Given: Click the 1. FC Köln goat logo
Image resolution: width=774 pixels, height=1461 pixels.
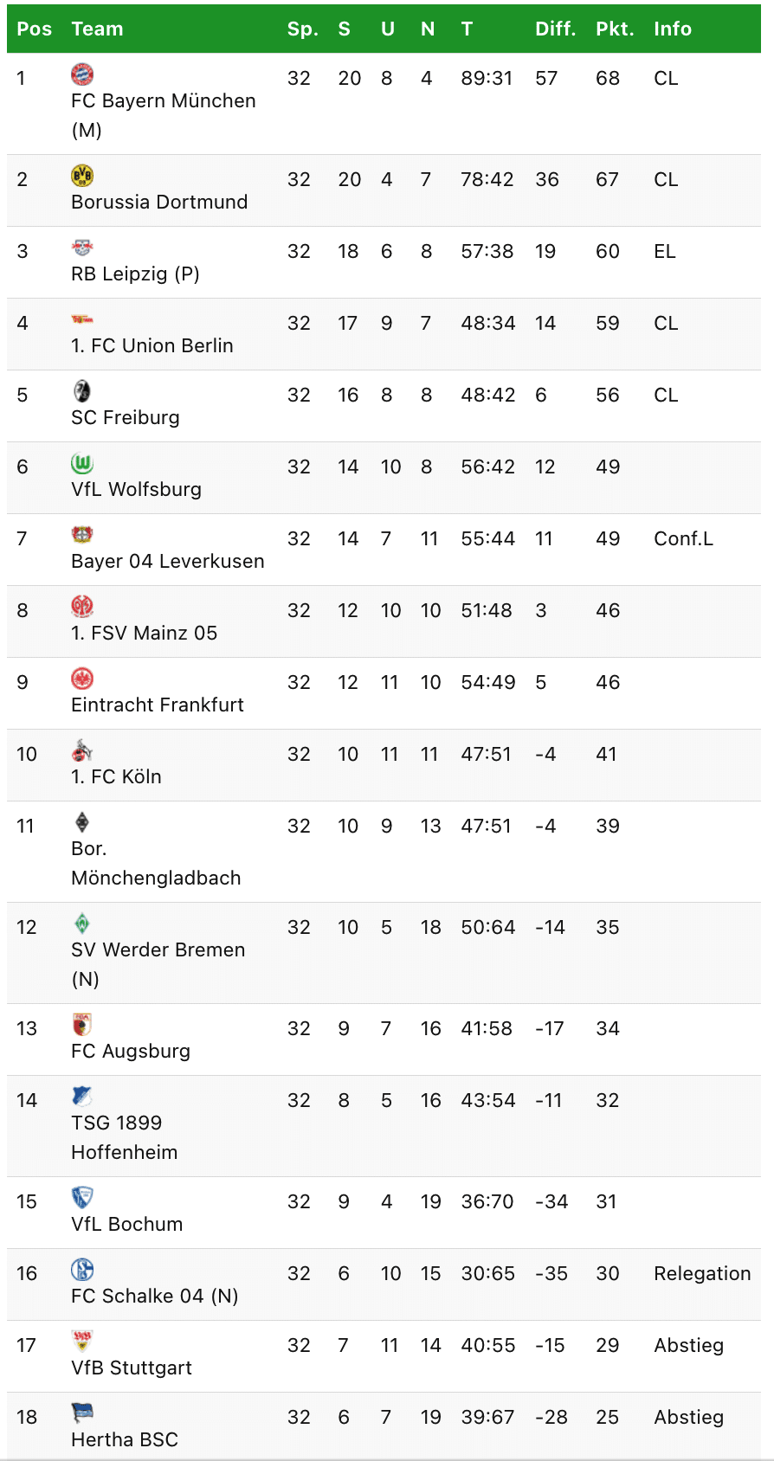Looking at the screenshot, I should pos(82,750).
